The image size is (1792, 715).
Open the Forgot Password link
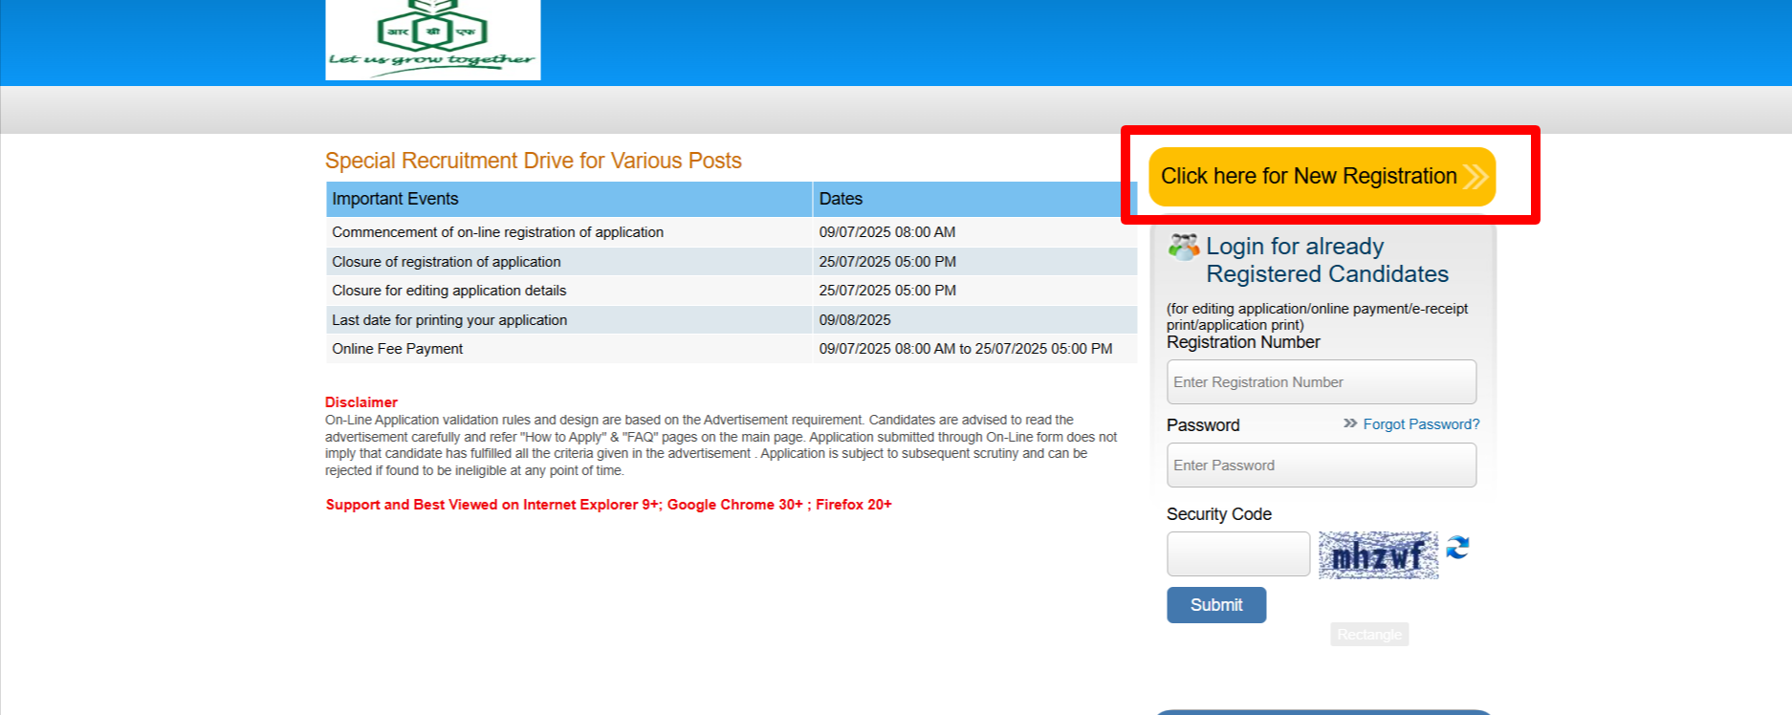pos(1421,424)
